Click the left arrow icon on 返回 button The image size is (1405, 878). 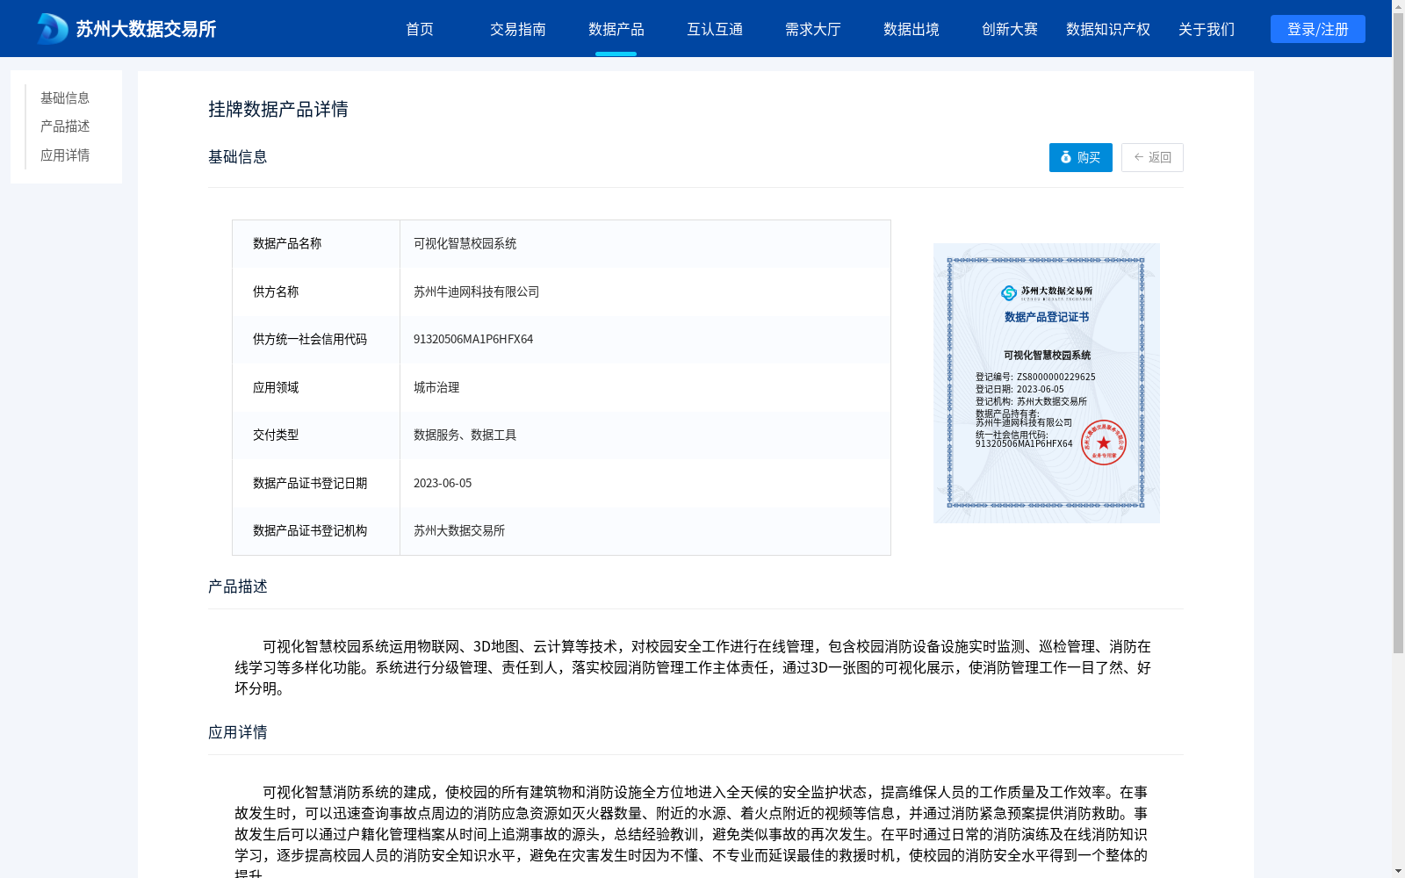click(1137, 157)
